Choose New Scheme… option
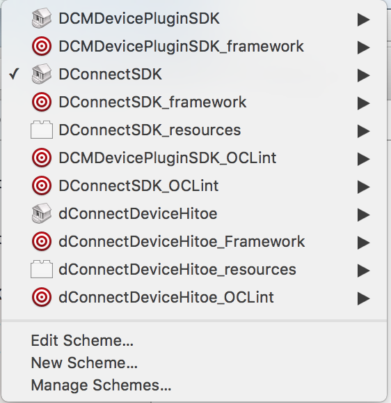Screen dimensions: 391x403 coord(84,363)
